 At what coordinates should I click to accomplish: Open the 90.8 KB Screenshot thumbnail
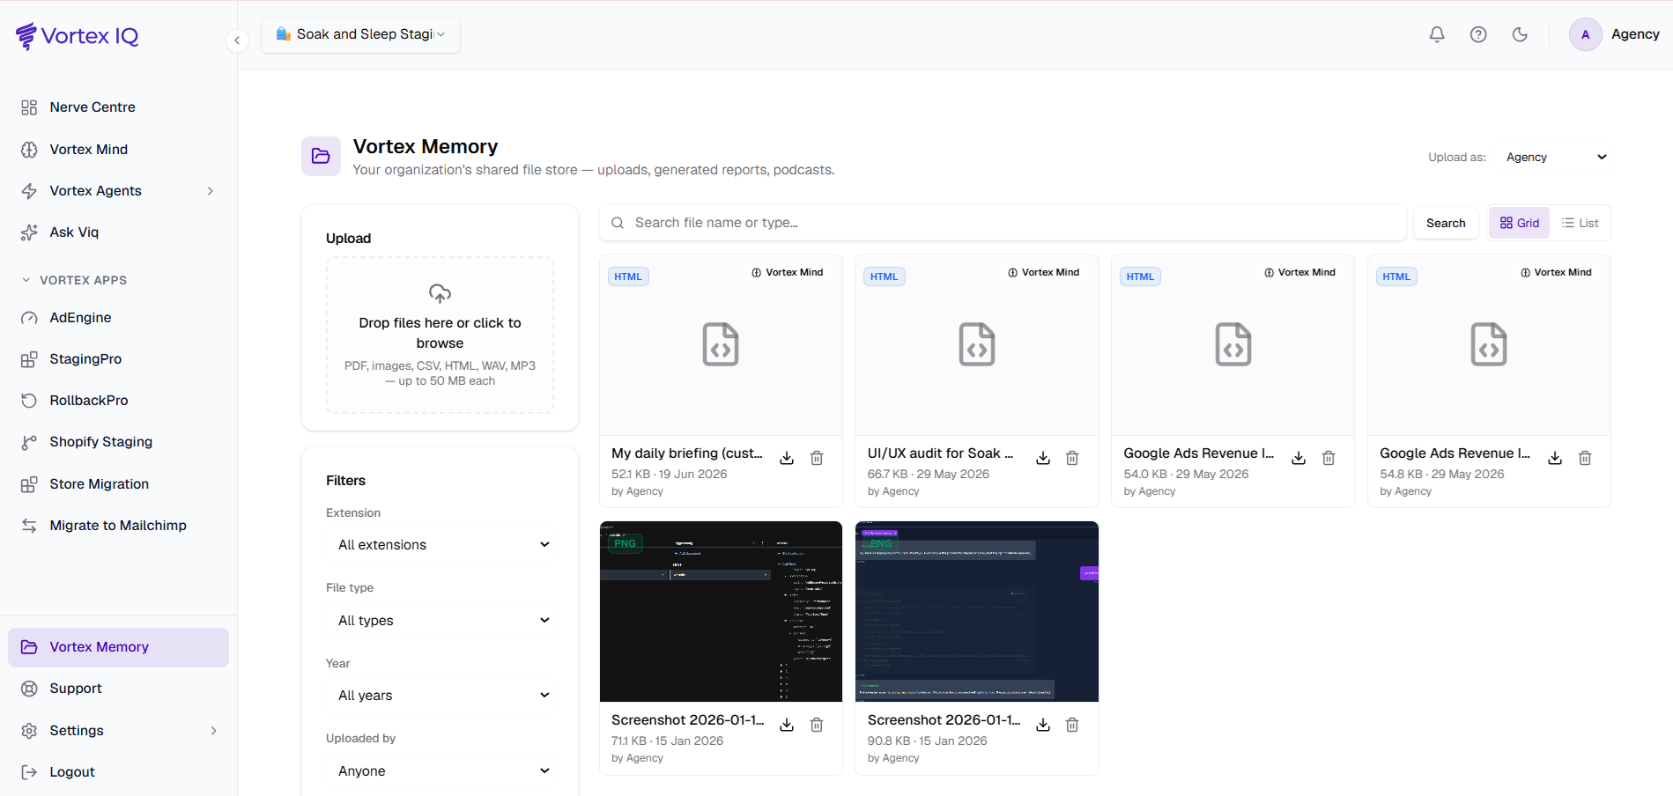(x=977, y=611)
